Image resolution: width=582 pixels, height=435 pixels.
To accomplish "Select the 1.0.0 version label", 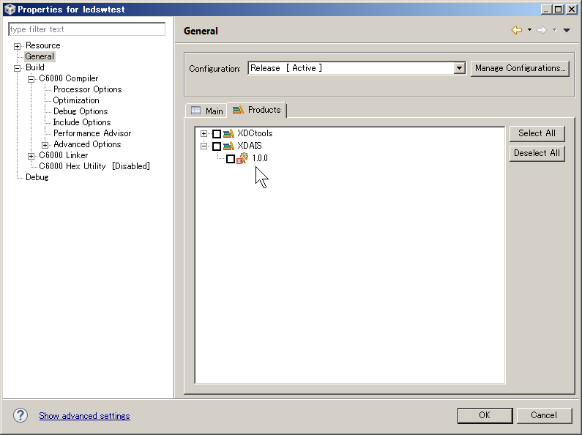I will pos(260,158).
